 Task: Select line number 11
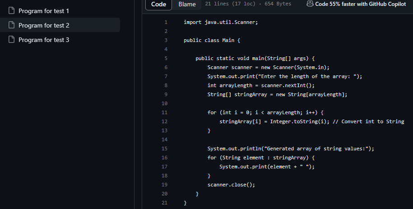(x=164, y=112)
